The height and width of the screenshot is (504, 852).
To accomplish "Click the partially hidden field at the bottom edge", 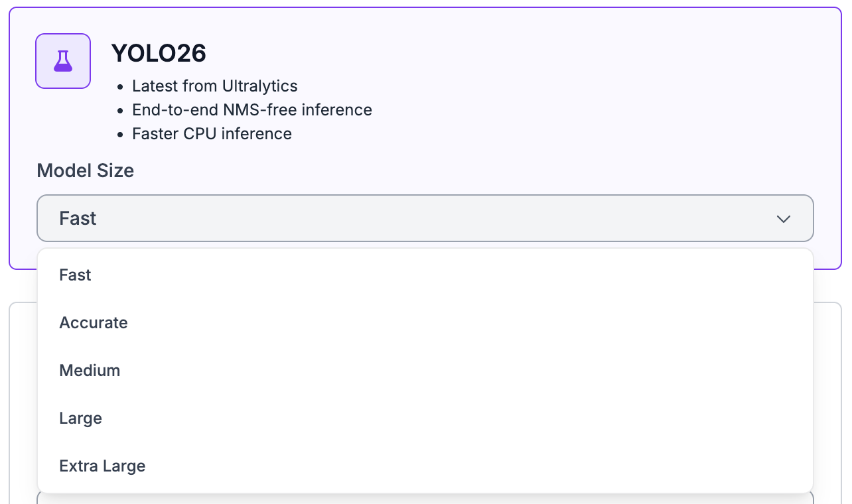I will [425, 499].
